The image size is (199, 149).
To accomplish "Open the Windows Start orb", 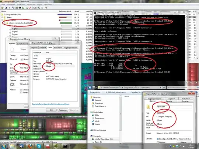I will click(4, 146).
